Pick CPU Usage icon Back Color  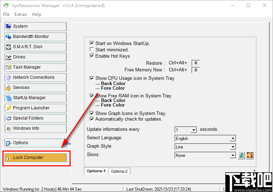113,84
